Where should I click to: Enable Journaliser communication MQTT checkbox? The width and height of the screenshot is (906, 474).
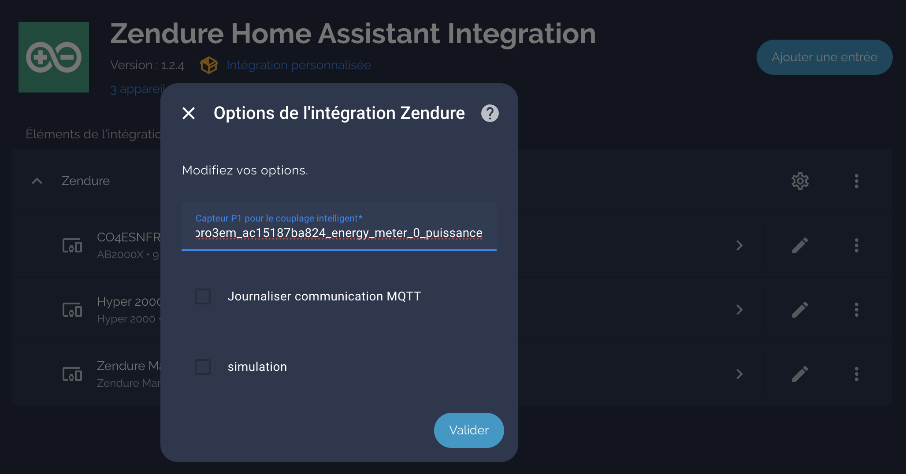pos(203,296)
